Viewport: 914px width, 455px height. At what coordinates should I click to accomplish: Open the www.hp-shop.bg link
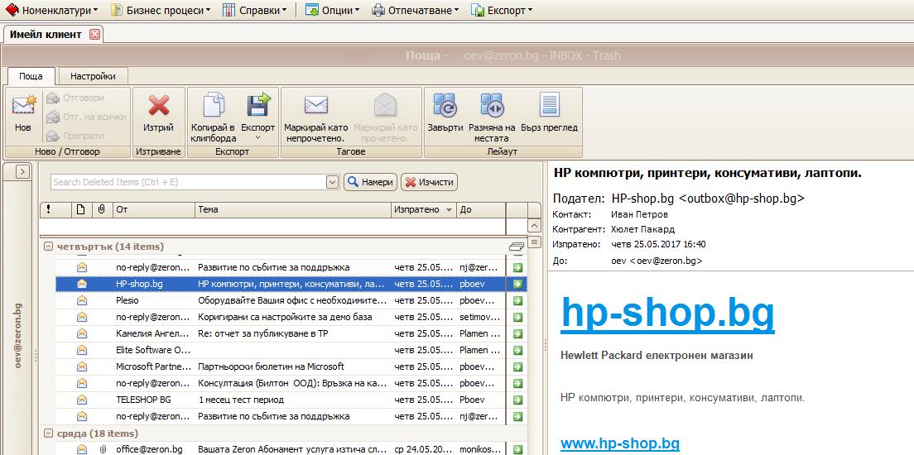619,443
